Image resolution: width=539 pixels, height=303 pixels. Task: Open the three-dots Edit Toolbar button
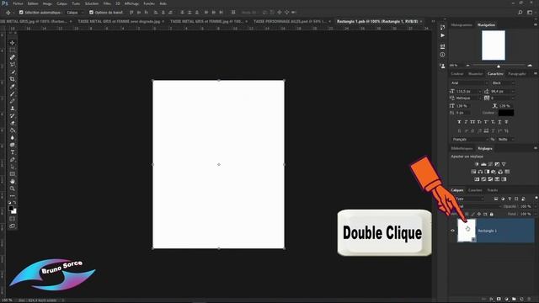pos(13,196)
